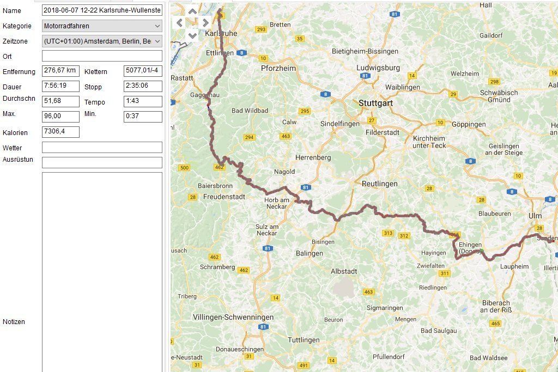Click the Wetter input field
The height and width of the screenshot is (372, 558).
(x=102, y=147)
